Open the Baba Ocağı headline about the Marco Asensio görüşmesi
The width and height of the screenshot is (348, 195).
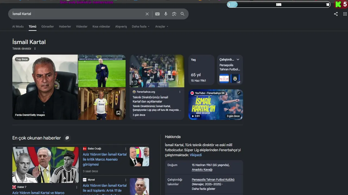pyautogui.click(x=105, y=159)
